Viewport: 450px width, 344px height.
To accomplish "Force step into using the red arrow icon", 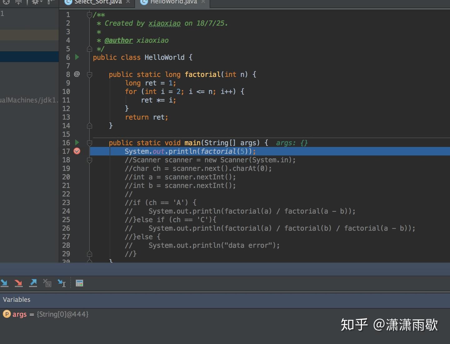I will [x=19, y=283].
